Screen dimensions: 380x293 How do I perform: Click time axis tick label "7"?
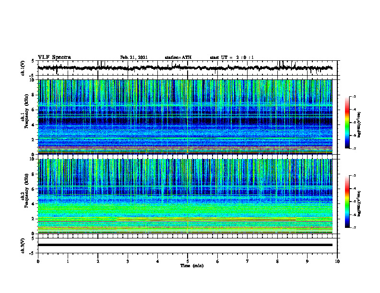[248, 261]
